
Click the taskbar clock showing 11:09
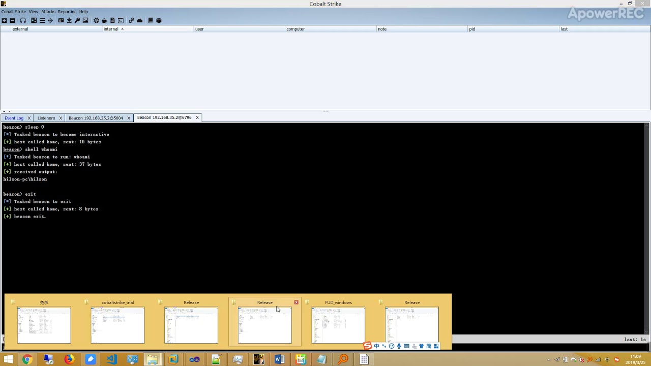click(636, 359)
